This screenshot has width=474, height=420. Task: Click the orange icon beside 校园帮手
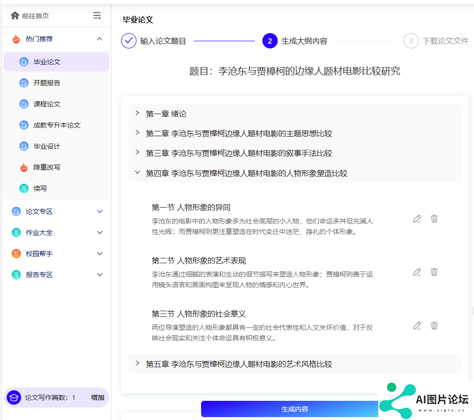(x=16, y=254)
